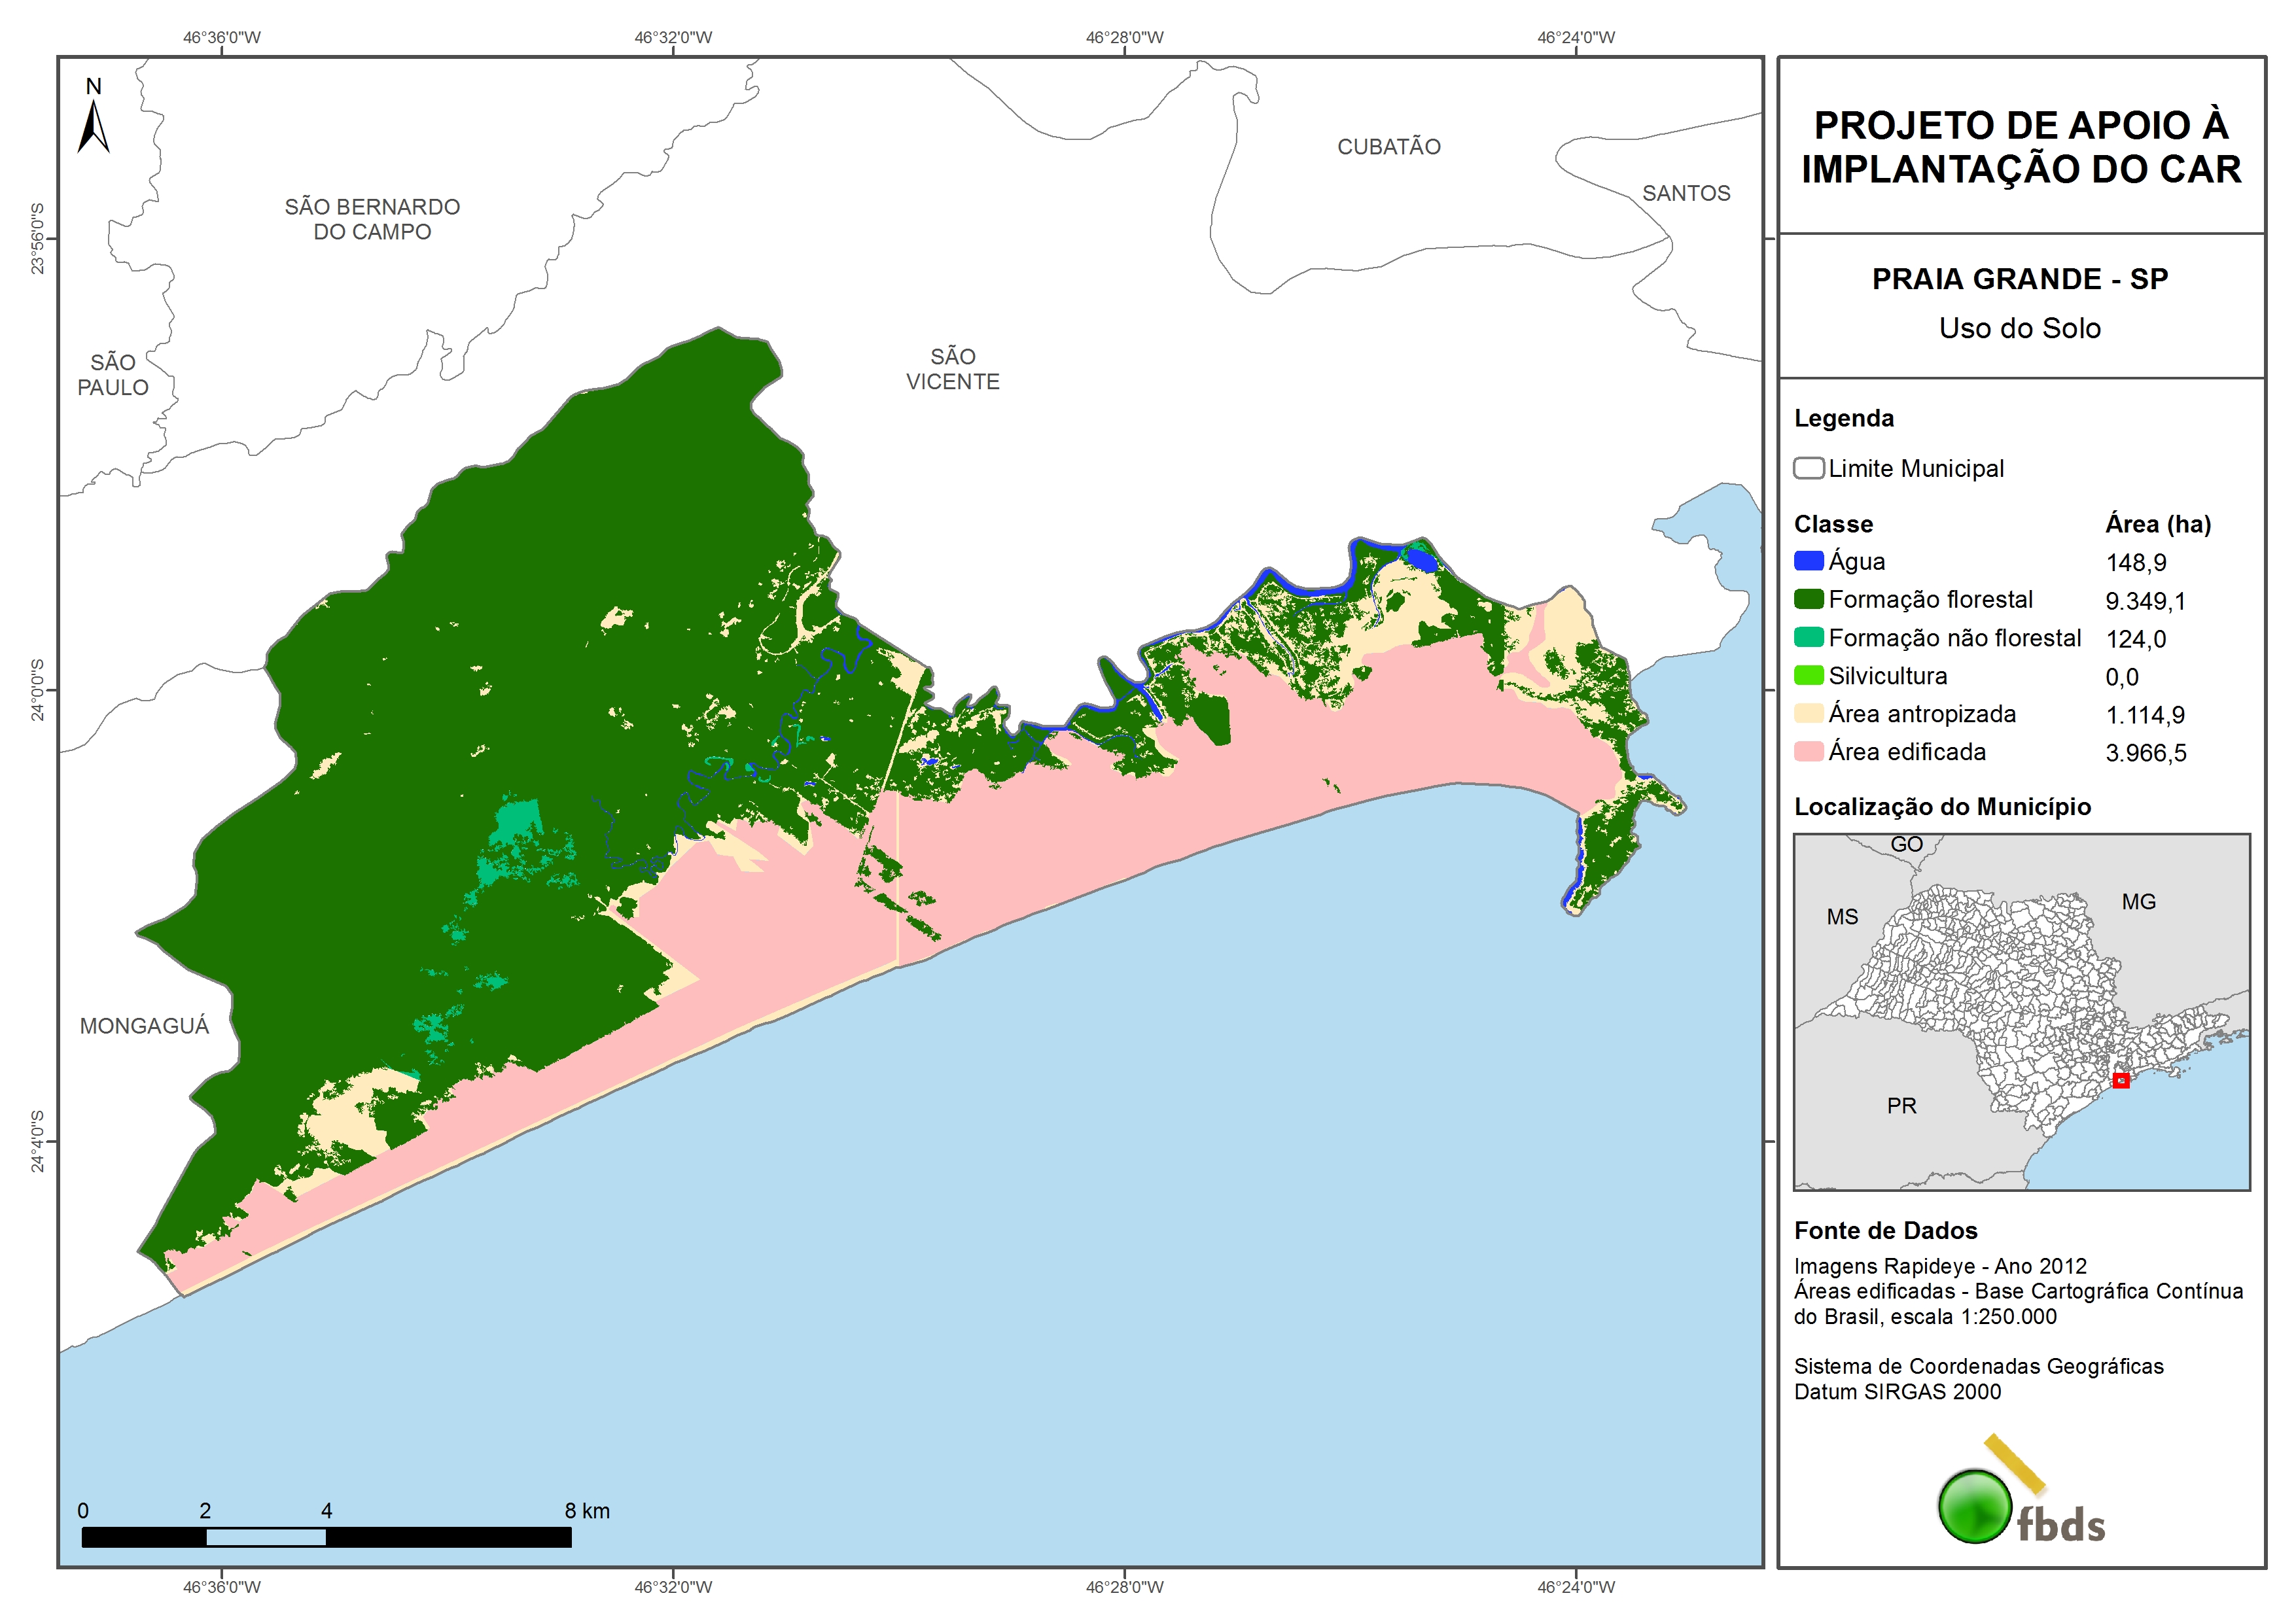Screen dimensions: 2296x1623
Task: Click the Formação não florestal teal swatch
Action: point(1808,637)
